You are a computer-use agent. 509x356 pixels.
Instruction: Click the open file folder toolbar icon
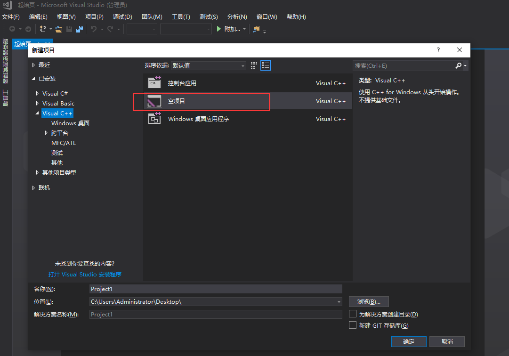[x=59, y=29]
